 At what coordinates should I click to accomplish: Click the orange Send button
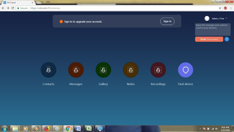point(209,39)
